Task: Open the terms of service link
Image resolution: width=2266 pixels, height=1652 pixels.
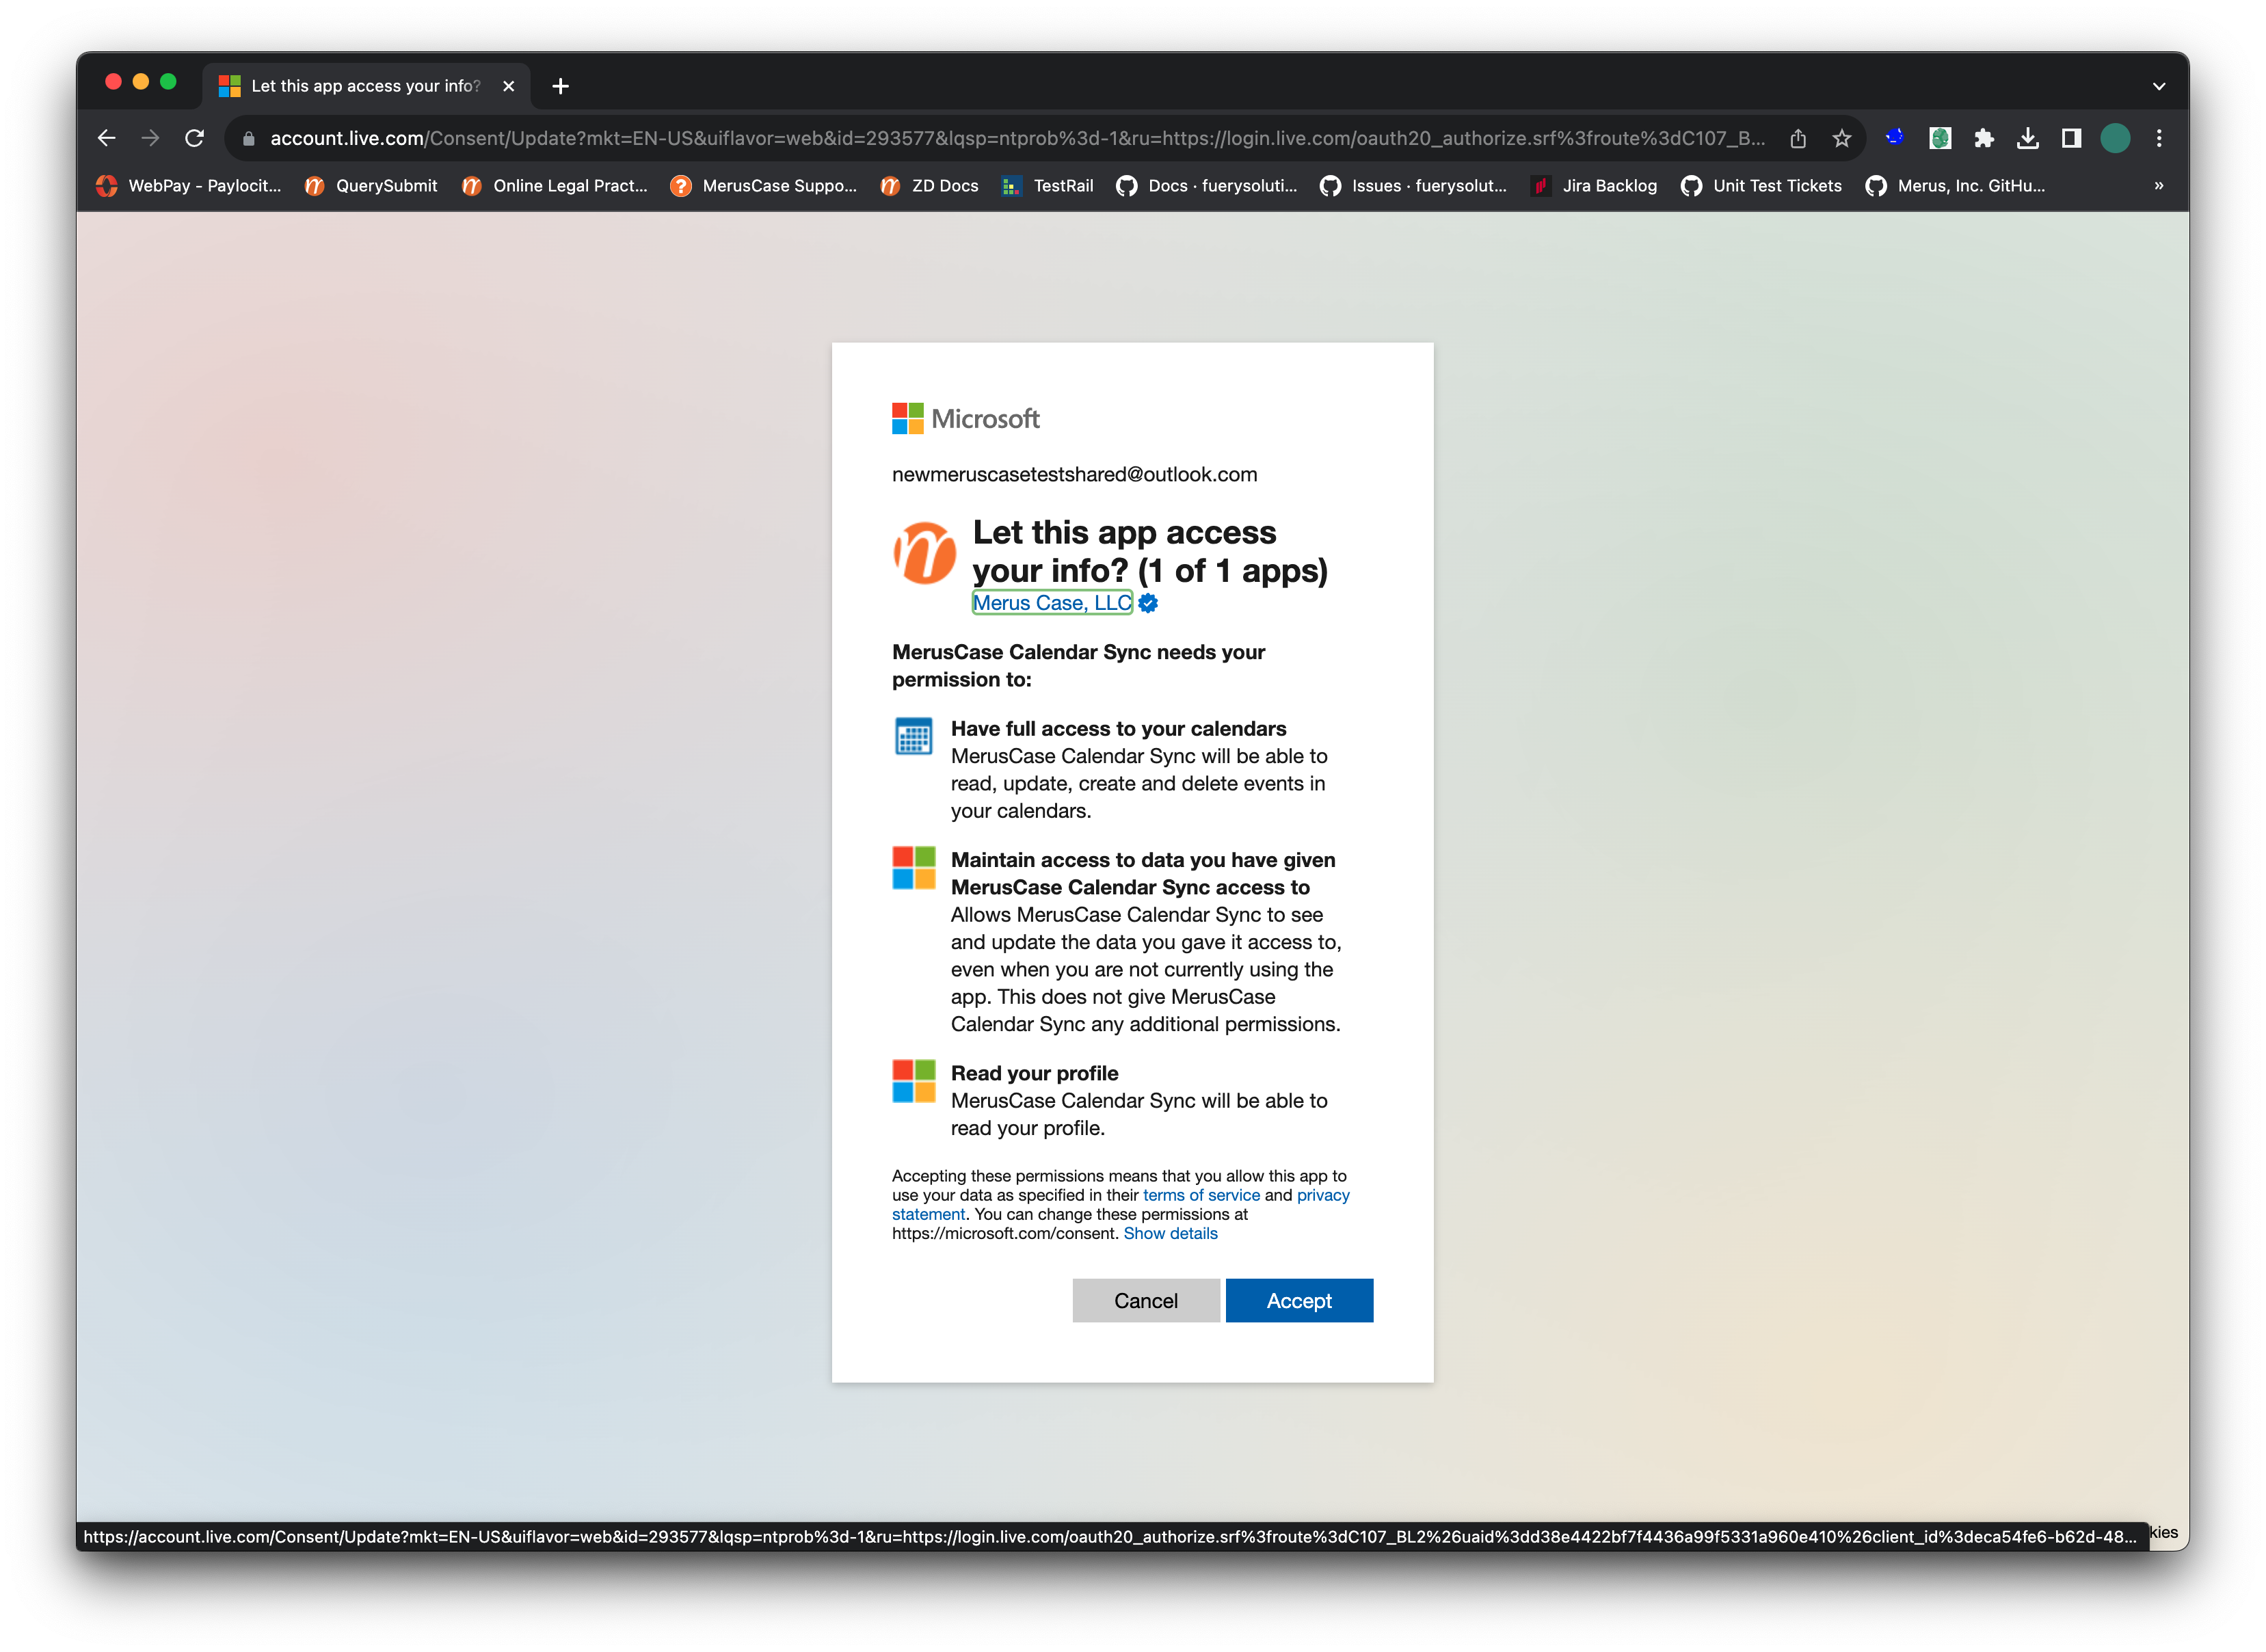Action: click(1201, 1195)
